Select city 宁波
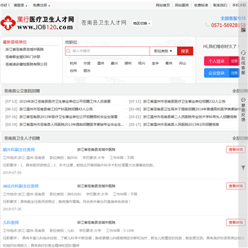 pos(87,63)
